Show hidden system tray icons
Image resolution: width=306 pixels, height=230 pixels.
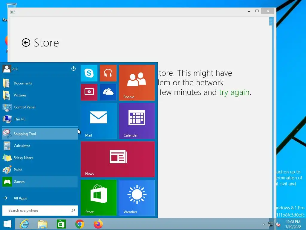click(x=263, y=224)
